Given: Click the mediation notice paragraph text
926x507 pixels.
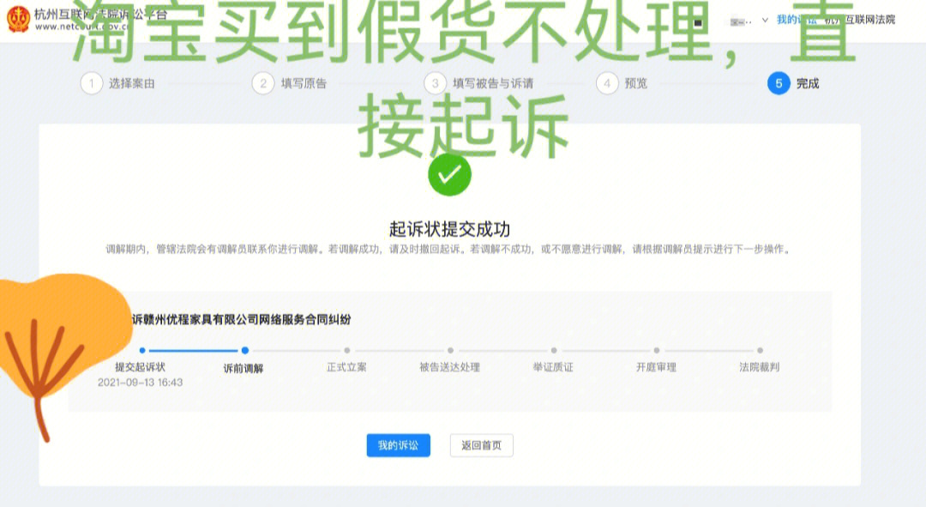Looking at the screenshot, I should point(449,249).
